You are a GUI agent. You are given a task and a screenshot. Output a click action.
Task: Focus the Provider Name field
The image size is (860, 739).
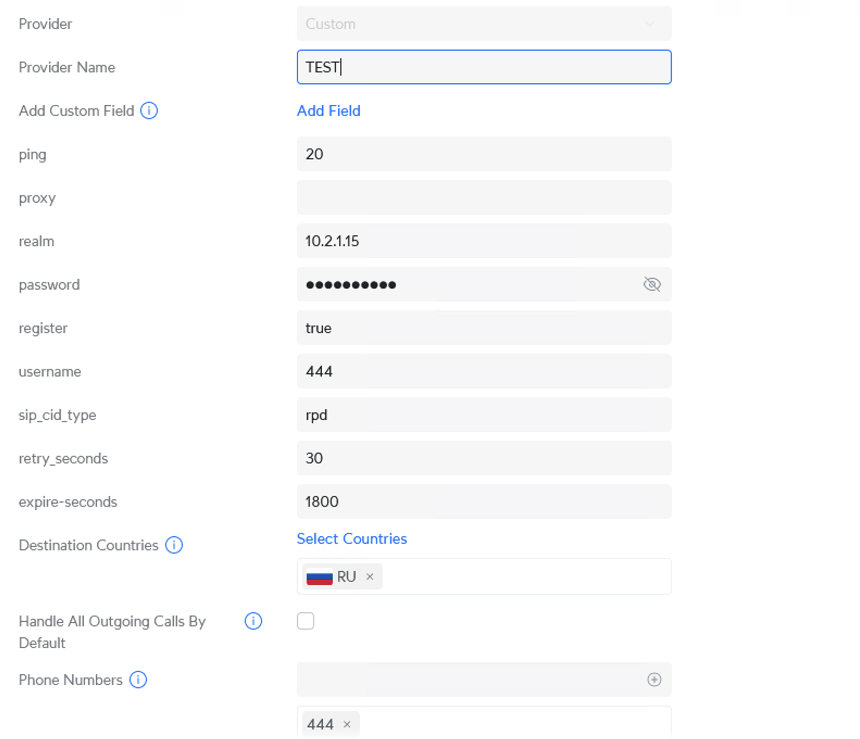[483, 67]
